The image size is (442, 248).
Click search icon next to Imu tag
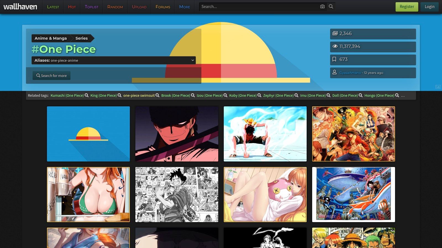[328, 95]
